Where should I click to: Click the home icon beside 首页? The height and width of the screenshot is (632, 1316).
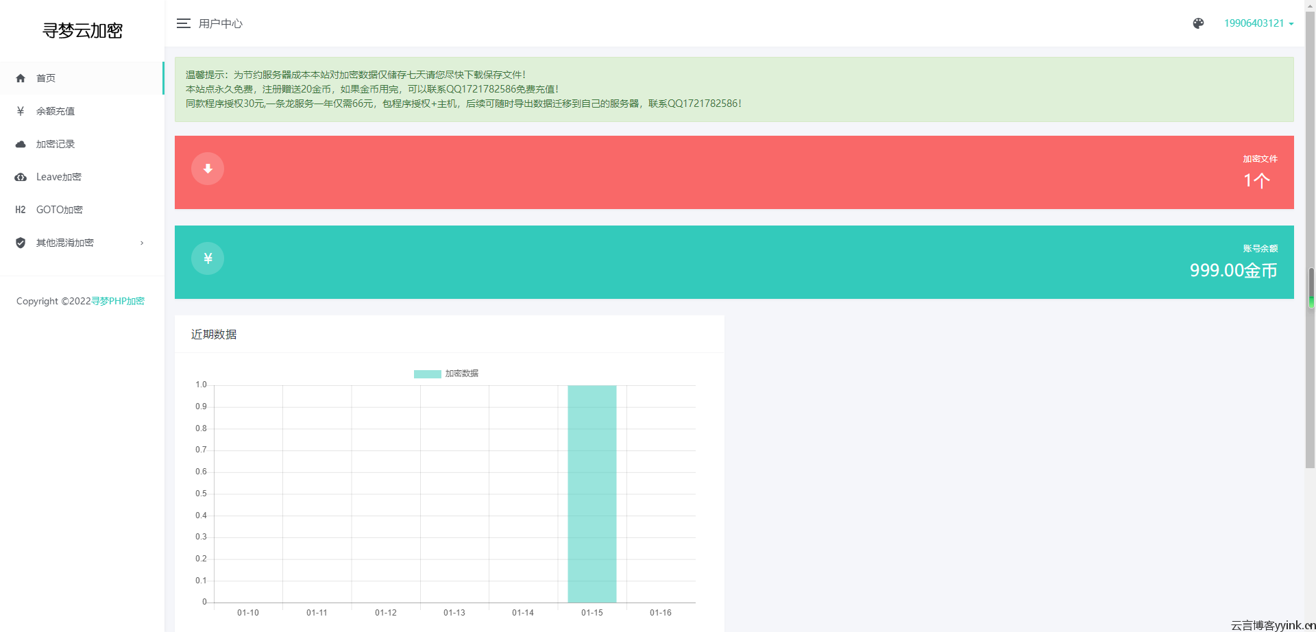click(21, 78)
